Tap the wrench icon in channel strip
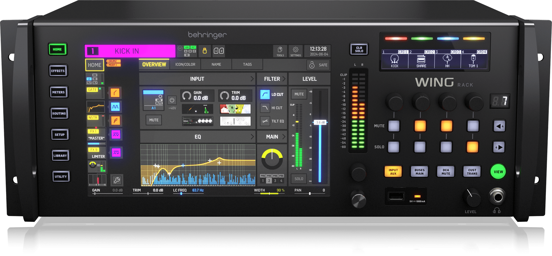The width and height of the screenshot is (552, 256). (x=116, y=180)
